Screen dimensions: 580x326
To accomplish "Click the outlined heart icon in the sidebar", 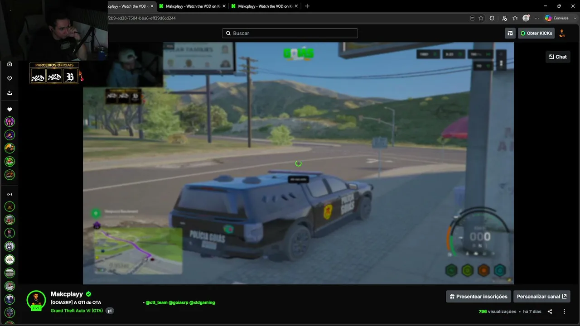I will (x=10, y=78).
